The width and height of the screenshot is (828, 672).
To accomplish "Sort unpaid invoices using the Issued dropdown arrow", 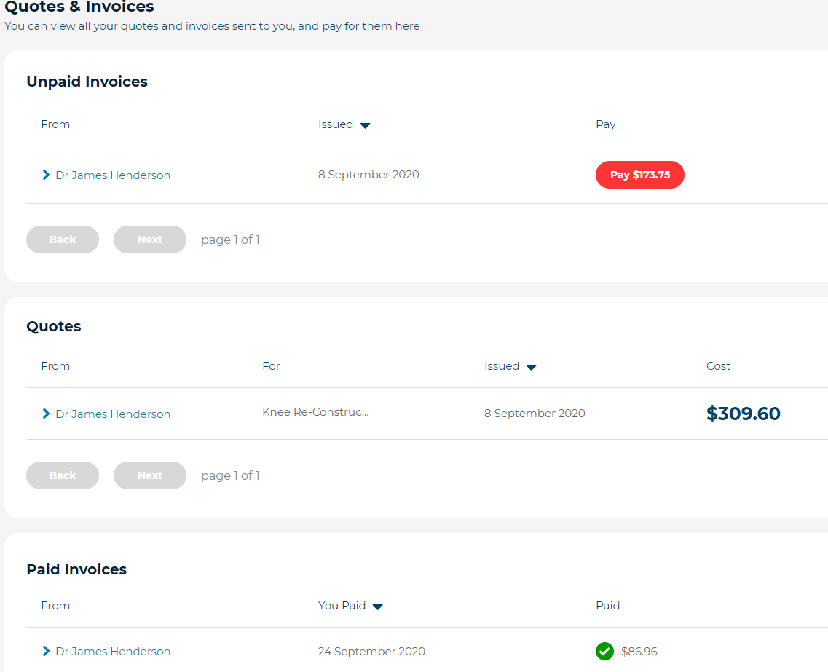I will [365, 124].
